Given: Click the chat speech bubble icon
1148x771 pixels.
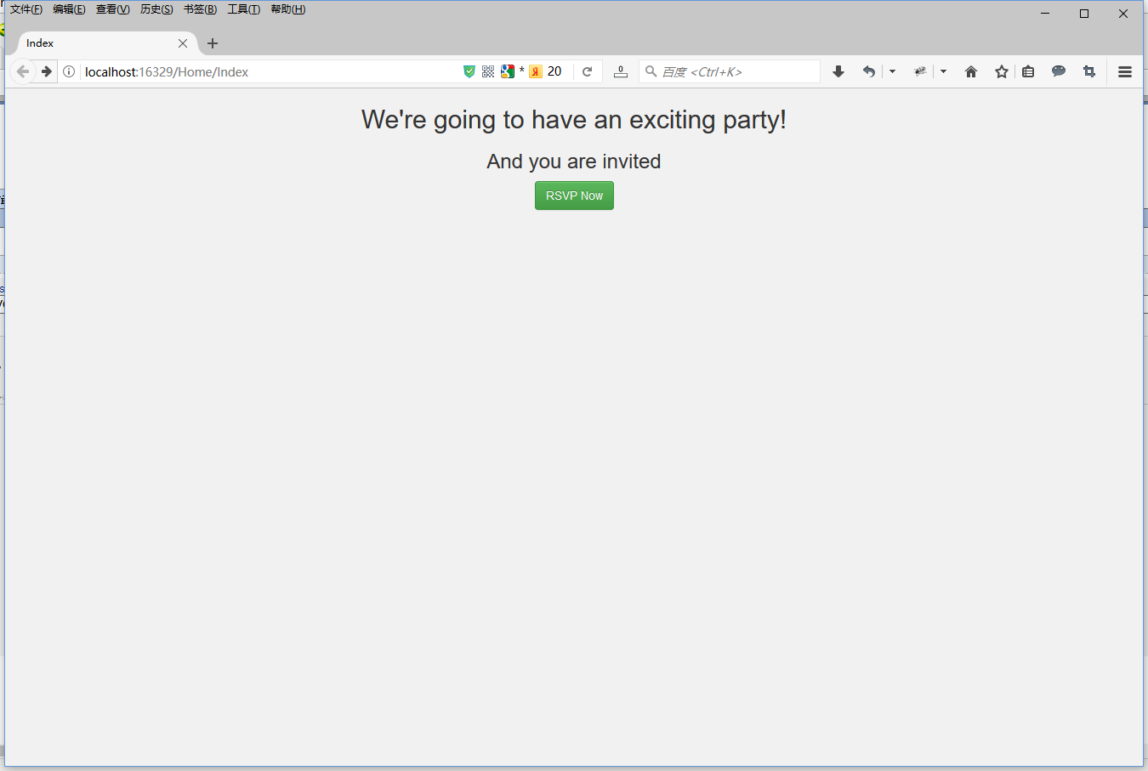Looking at the screenshot, I should [1059, 71].
